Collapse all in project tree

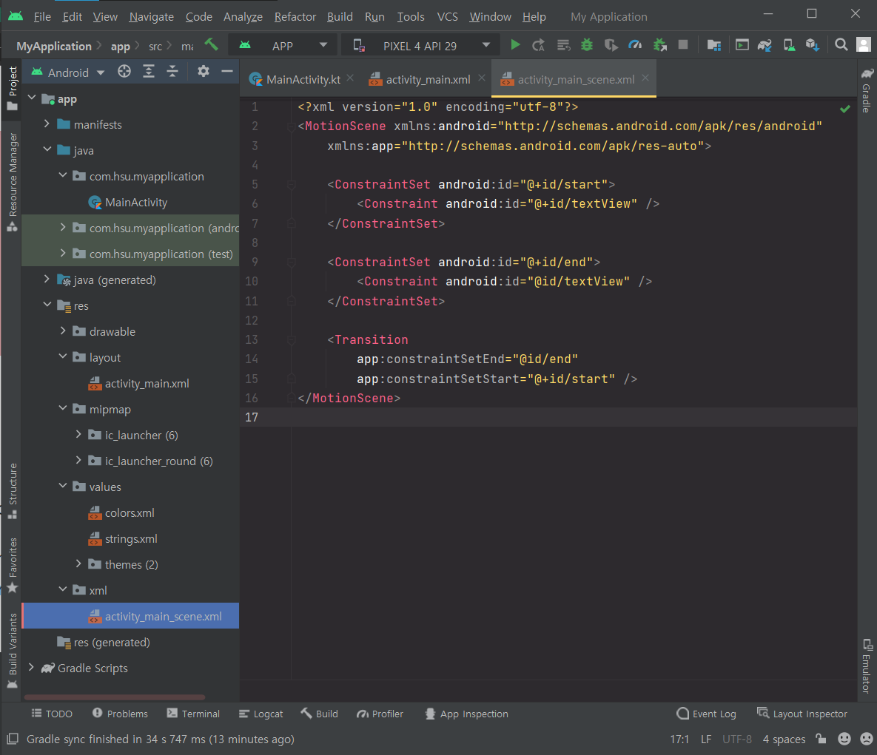click(172, 72)
